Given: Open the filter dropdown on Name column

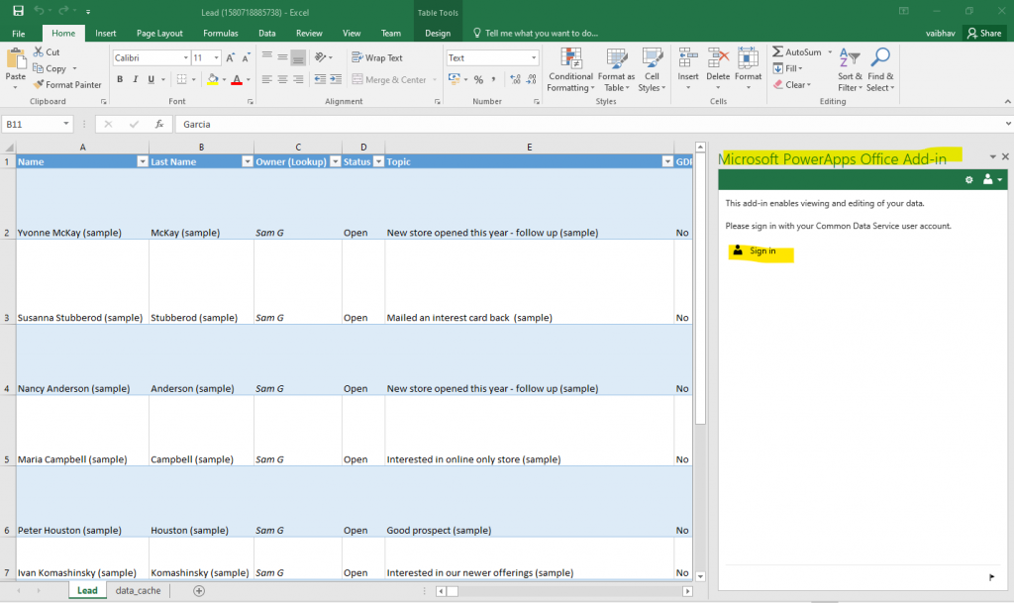Looking at the screenshot, I should click(x=142, y=160).
